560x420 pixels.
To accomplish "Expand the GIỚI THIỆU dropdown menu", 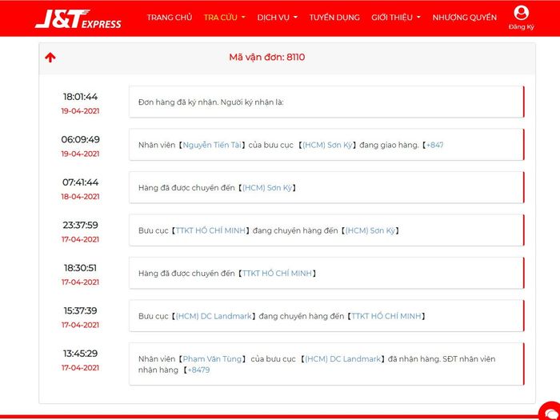I will [396, 17].
